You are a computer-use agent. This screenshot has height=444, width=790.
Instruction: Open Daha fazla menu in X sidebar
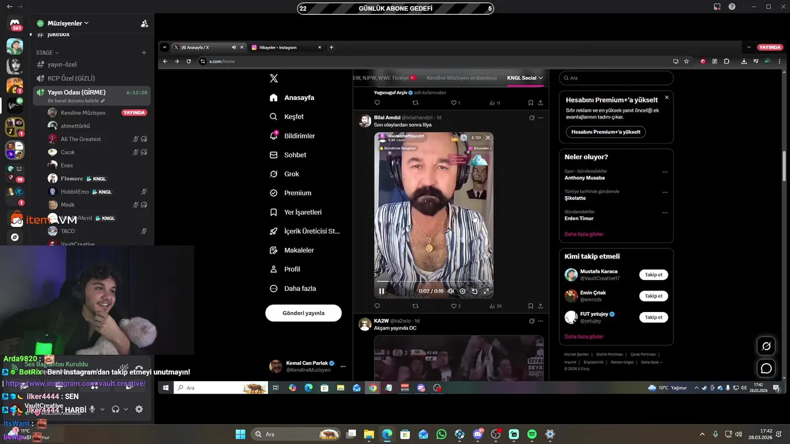pyautogui.click(x=292, y=289)
